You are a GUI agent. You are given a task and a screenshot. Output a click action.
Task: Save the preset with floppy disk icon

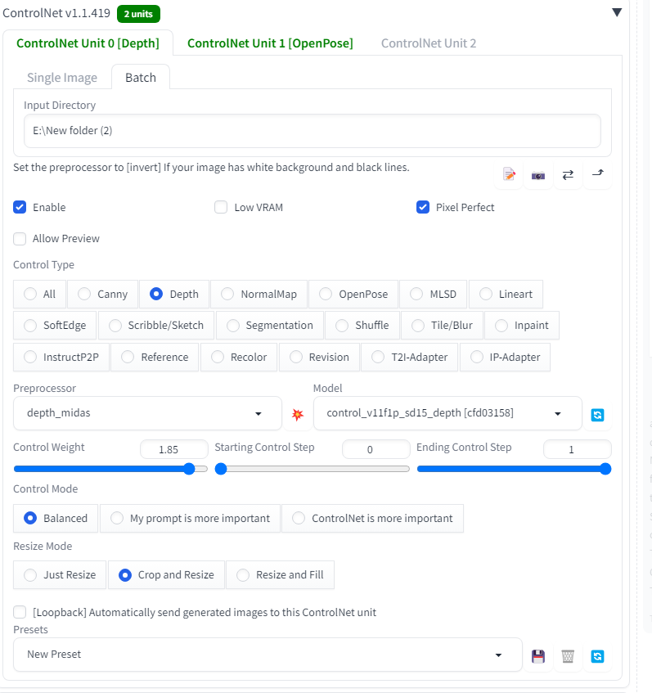point(538,655)
